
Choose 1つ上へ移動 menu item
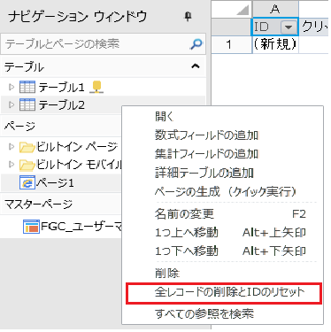tap(222, 233)
